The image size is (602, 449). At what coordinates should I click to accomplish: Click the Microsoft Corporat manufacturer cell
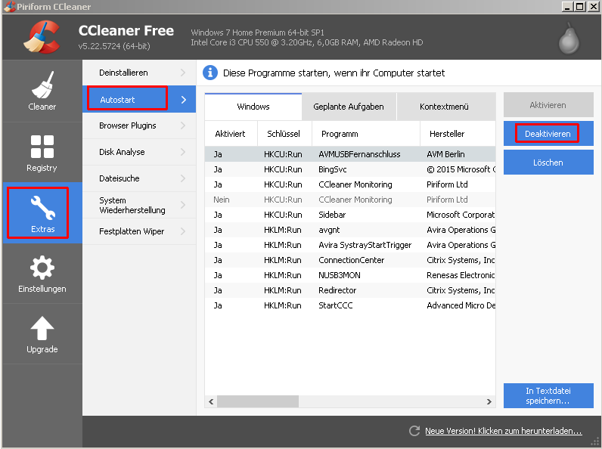[461, 215]
